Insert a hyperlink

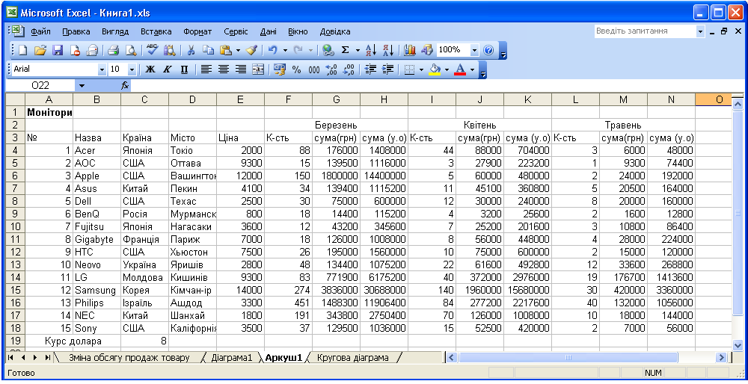tap(328, 50)
